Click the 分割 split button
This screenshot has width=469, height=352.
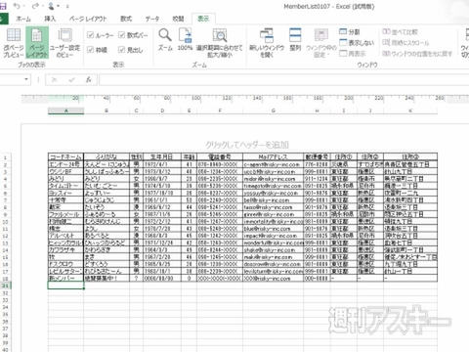pos(349,32)
